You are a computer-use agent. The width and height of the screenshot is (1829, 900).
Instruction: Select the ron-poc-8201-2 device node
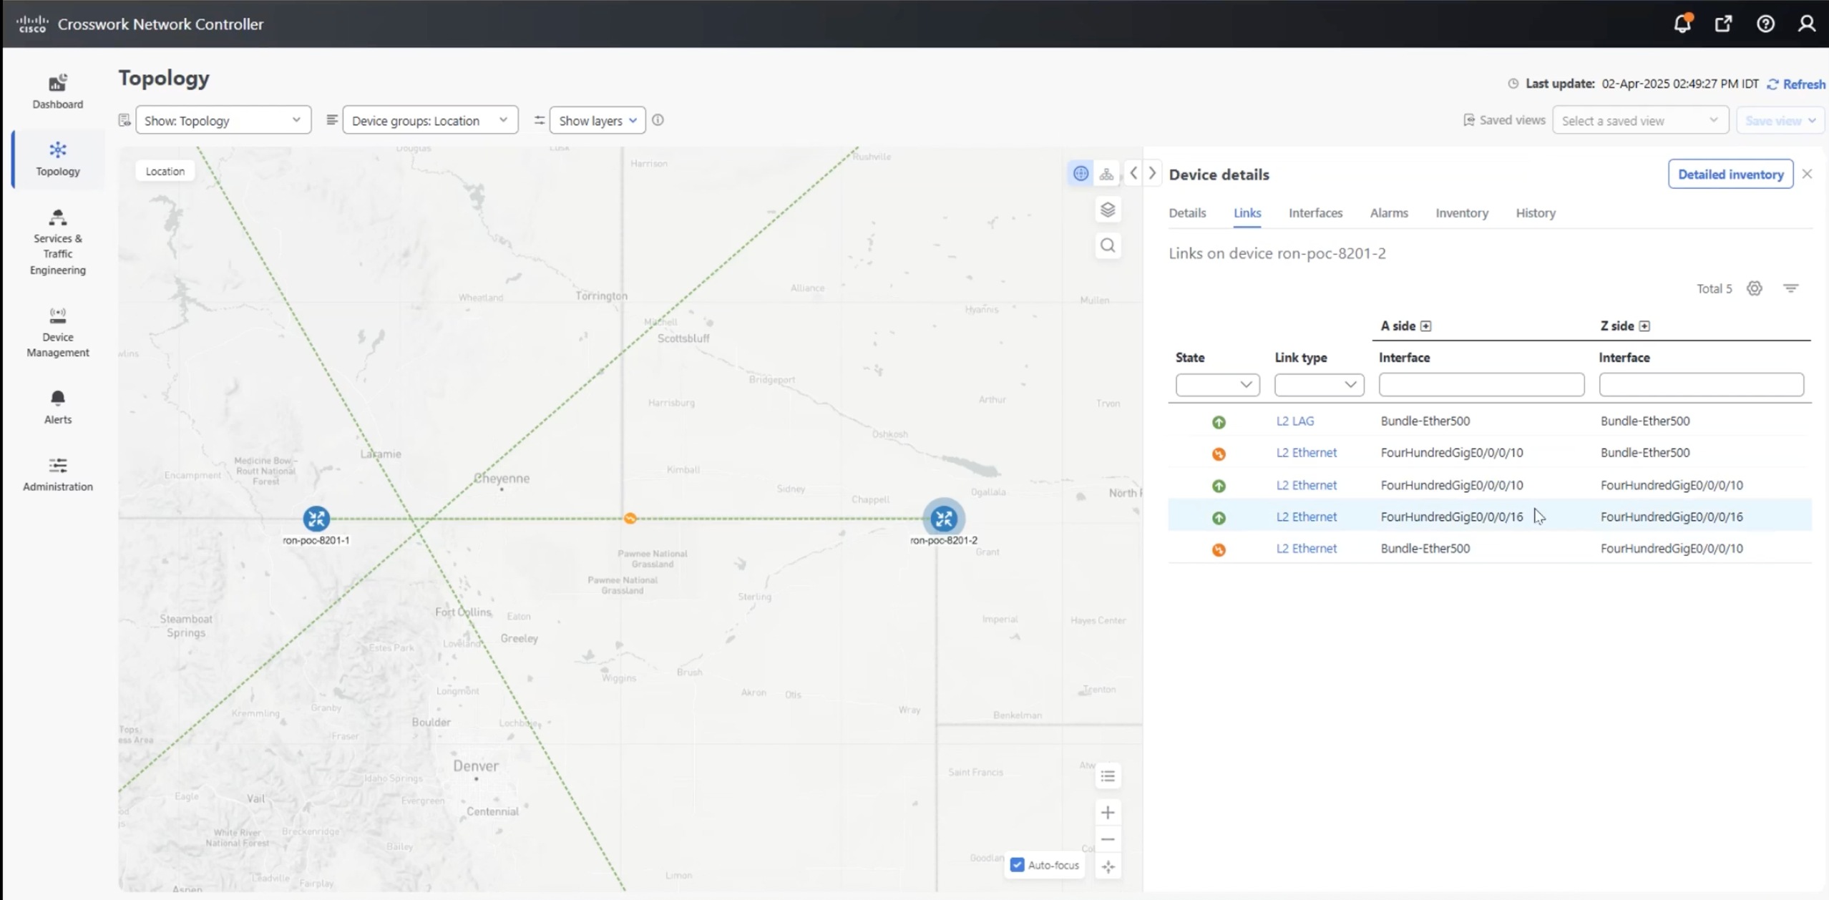944,519
